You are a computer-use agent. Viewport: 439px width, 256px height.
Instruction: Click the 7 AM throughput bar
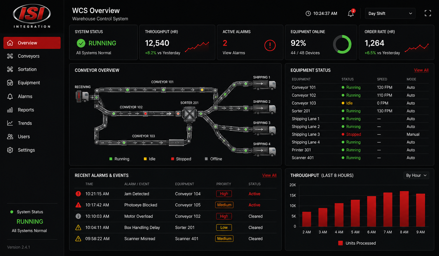(388, 210)
